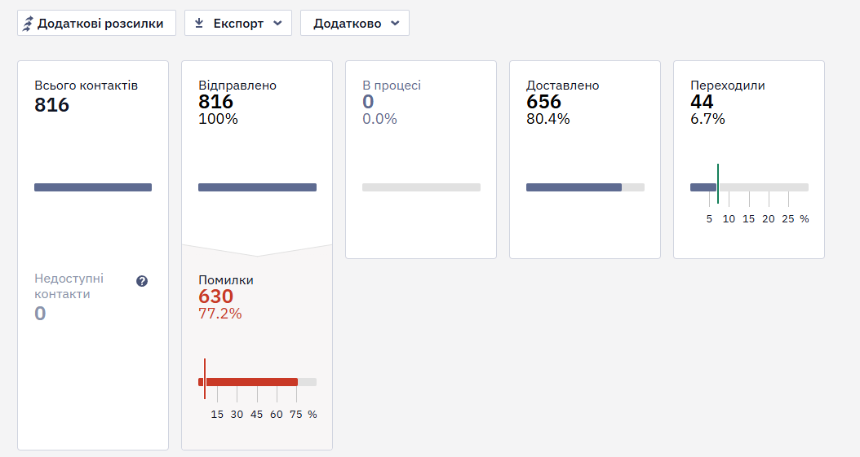Click the 0.0% value under В процесі

tap(379, 119)
